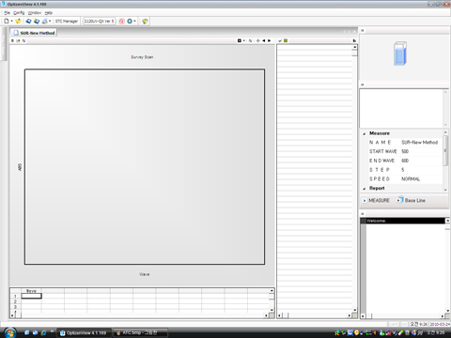Click the yellow square icon beside checkmark
This screenshot has height=338, width=451.
(x=286, y=40)
